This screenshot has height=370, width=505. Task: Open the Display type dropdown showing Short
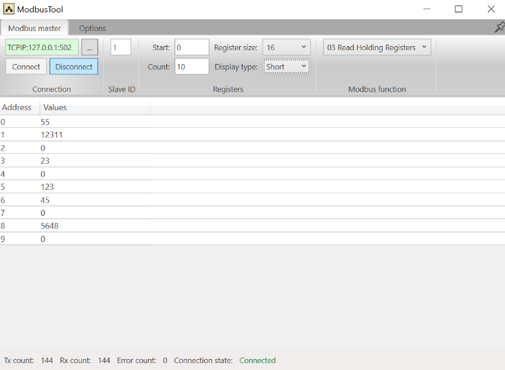tap(287, 67)
